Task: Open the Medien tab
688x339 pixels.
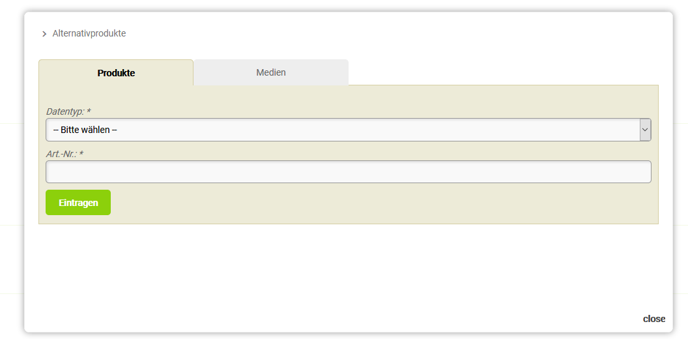Action: click(x=271, y=72)
